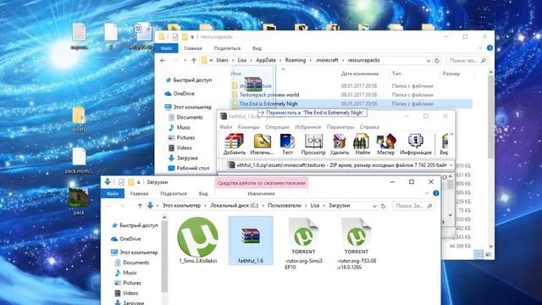542x305 pixels.
Task: Click WinRAR Извлечь (Extract) toolbar icon
Action: 262,144
